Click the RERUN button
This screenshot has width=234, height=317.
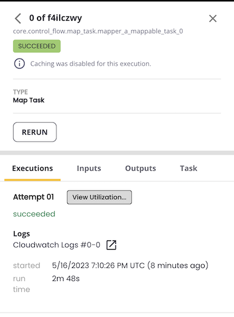pyautogui.click(x=35, y=132)
